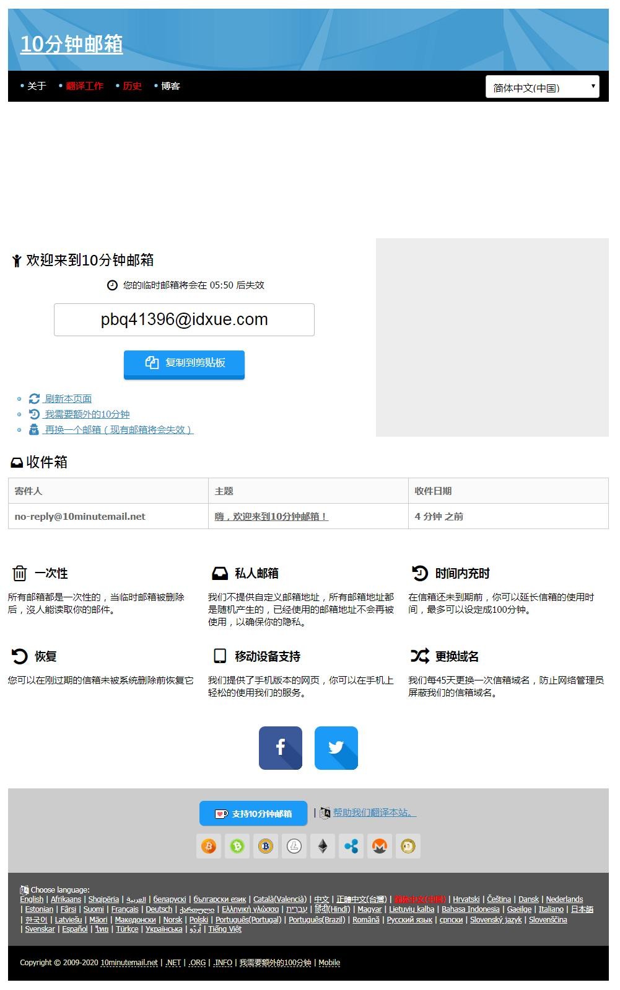This screenshot has width=620, height=990.
Task: Open the 历史 menu item
Action: pyautogui.click(x=132, y=86)
